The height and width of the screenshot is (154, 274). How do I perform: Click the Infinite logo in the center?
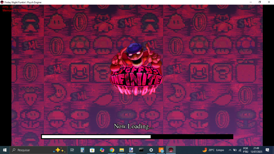tap(136, 79)
